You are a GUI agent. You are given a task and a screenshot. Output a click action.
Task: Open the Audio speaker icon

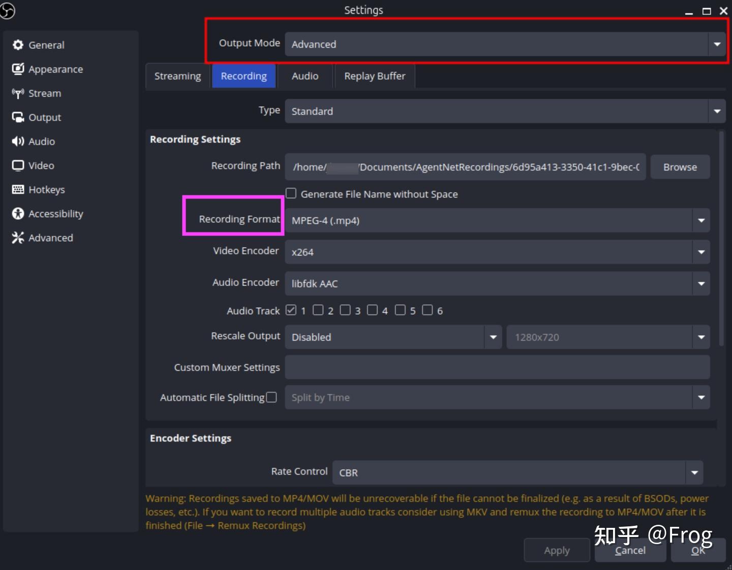pyautogui.click(x=18, y=142)
